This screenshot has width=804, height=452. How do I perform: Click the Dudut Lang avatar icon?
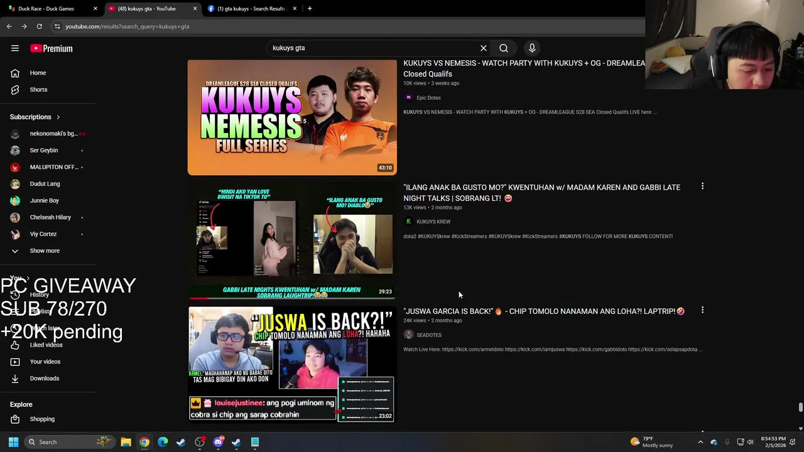(x=15, y=184)
